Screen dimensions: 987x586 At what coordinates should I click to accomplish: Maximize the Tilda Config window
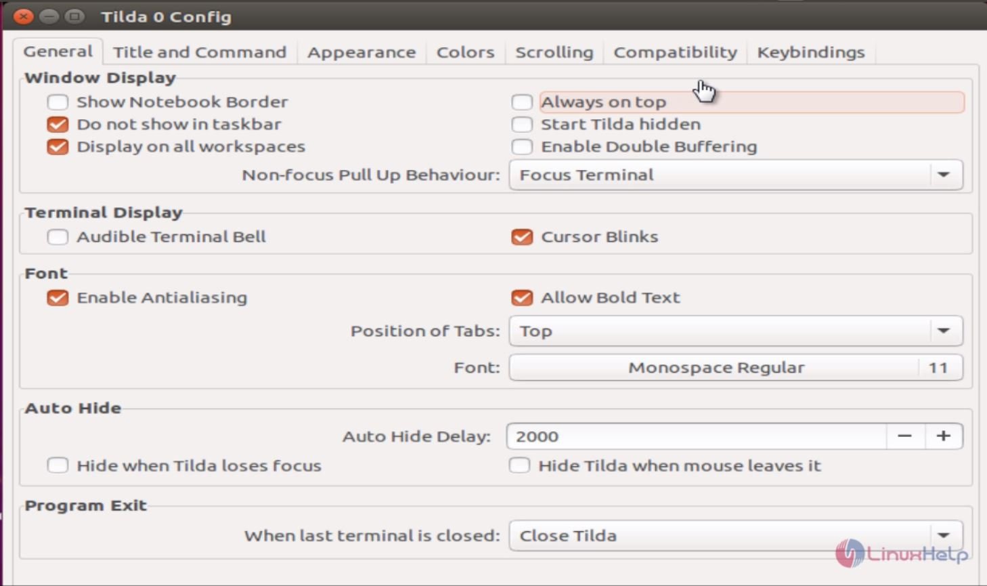74,16
